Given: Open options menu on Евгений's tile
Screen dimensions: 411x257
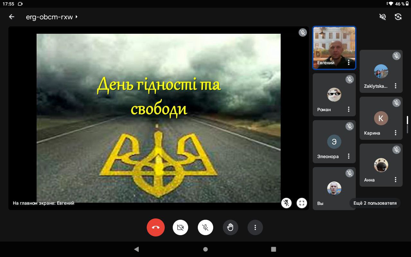Looking at the screenshot, I should [349, 63].
